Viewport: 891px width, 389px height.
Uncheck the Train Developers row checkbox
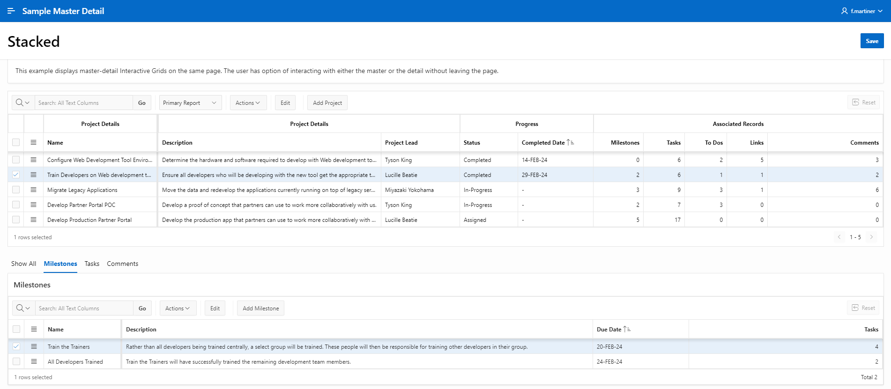tap(16, 175)
